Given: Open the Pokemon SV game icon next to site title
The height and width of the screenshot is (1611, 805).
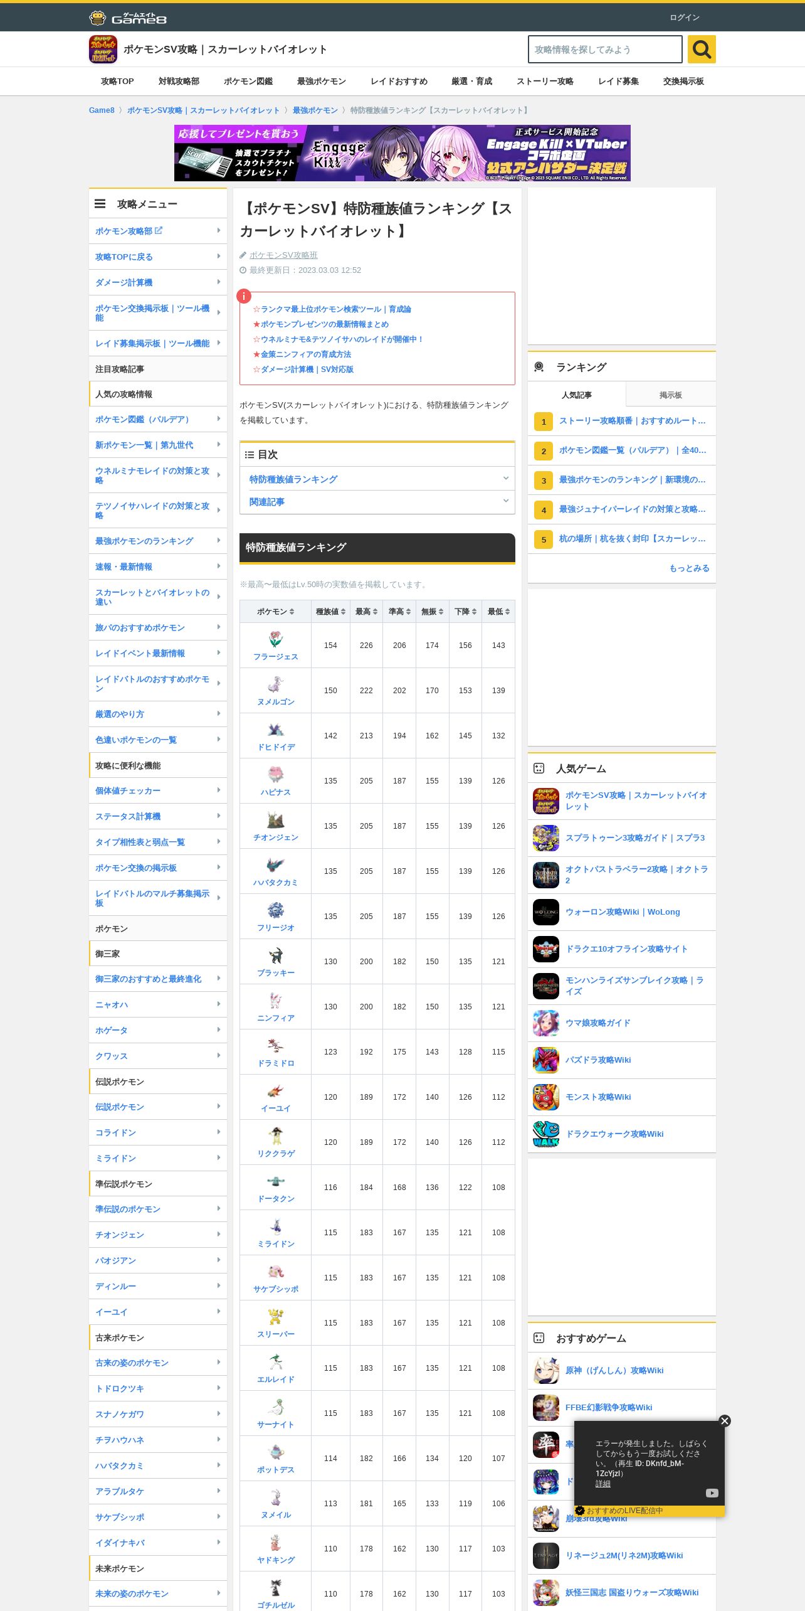Looking at the screenshot, I should point(103,49).
